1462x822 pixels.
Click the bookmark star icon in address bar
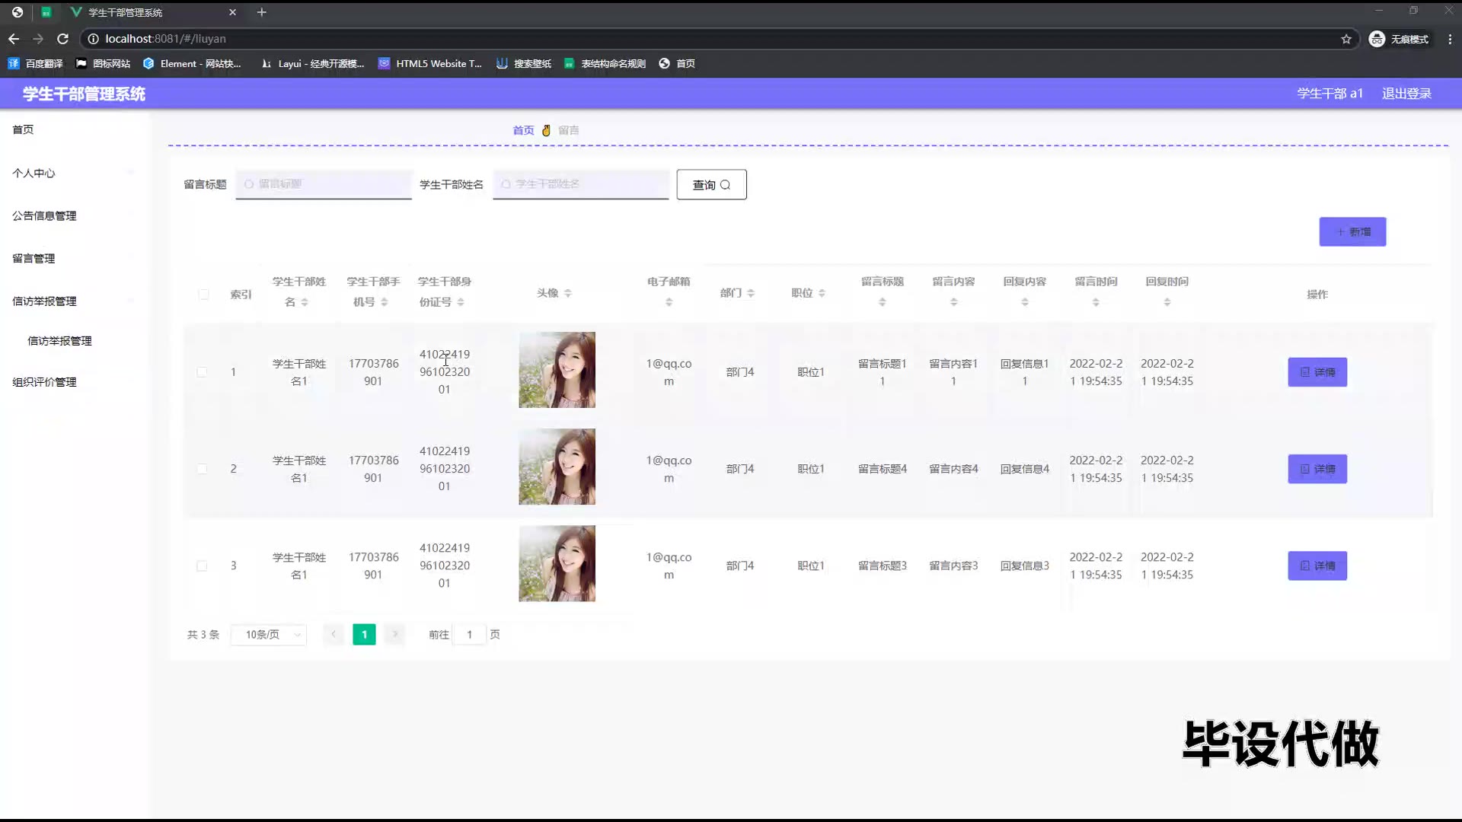(1346, 39)
